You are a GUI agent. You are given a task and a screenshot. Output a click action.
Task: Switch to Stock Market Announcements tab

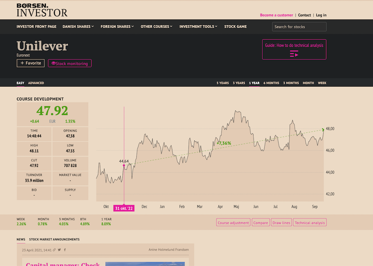point(54,239)
